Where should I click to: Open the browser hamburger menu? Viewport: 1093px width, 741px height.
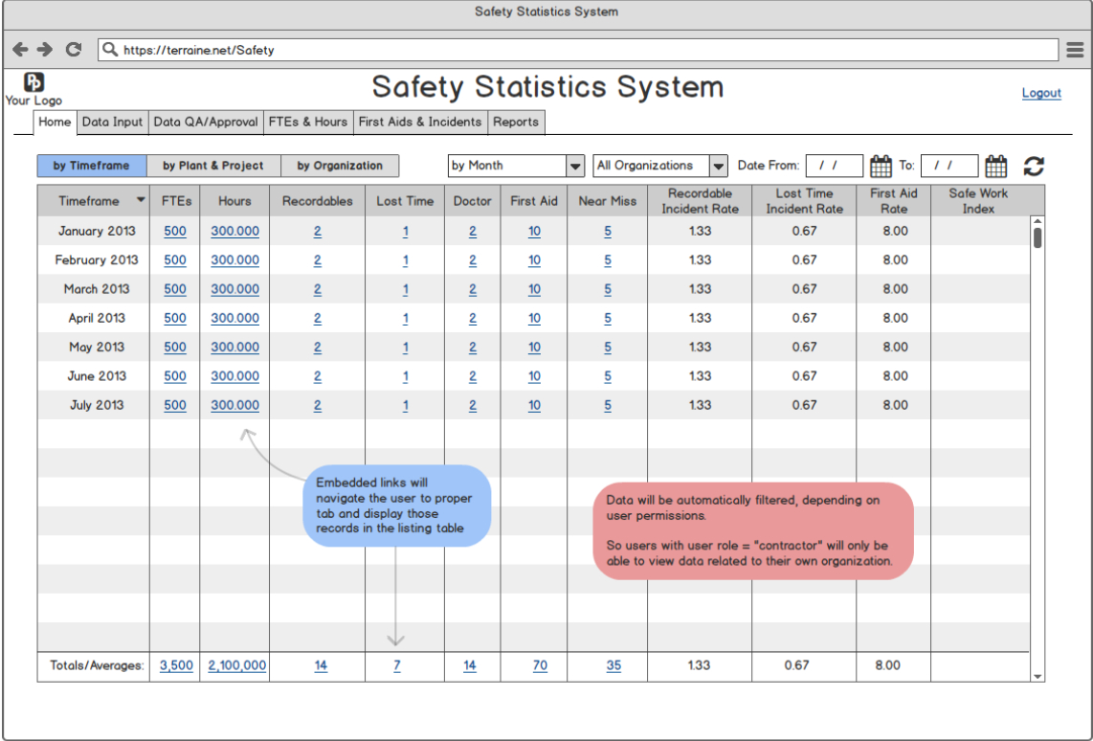[x=1075, y=50]
